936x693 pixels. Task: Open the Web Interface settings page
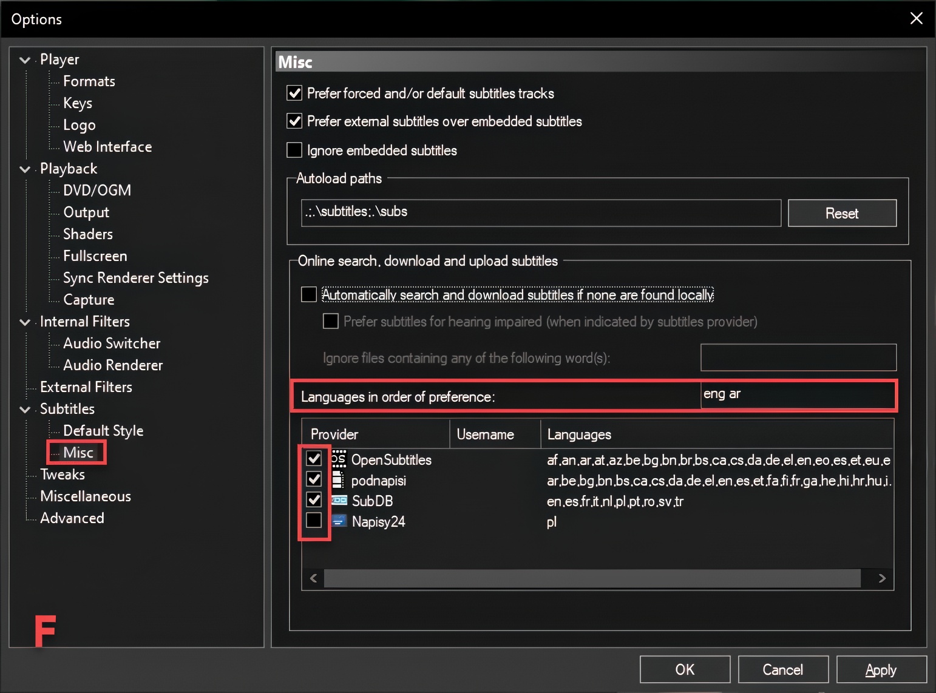(107, 147)
